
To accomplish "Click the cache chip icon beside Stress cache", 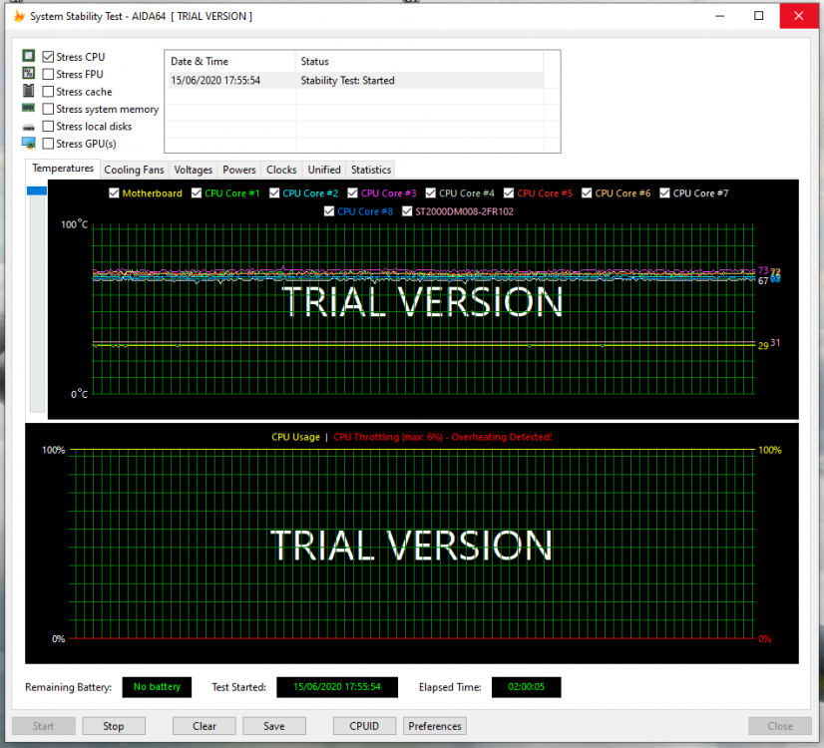I will pyautogui.click(x=27, y=91).
